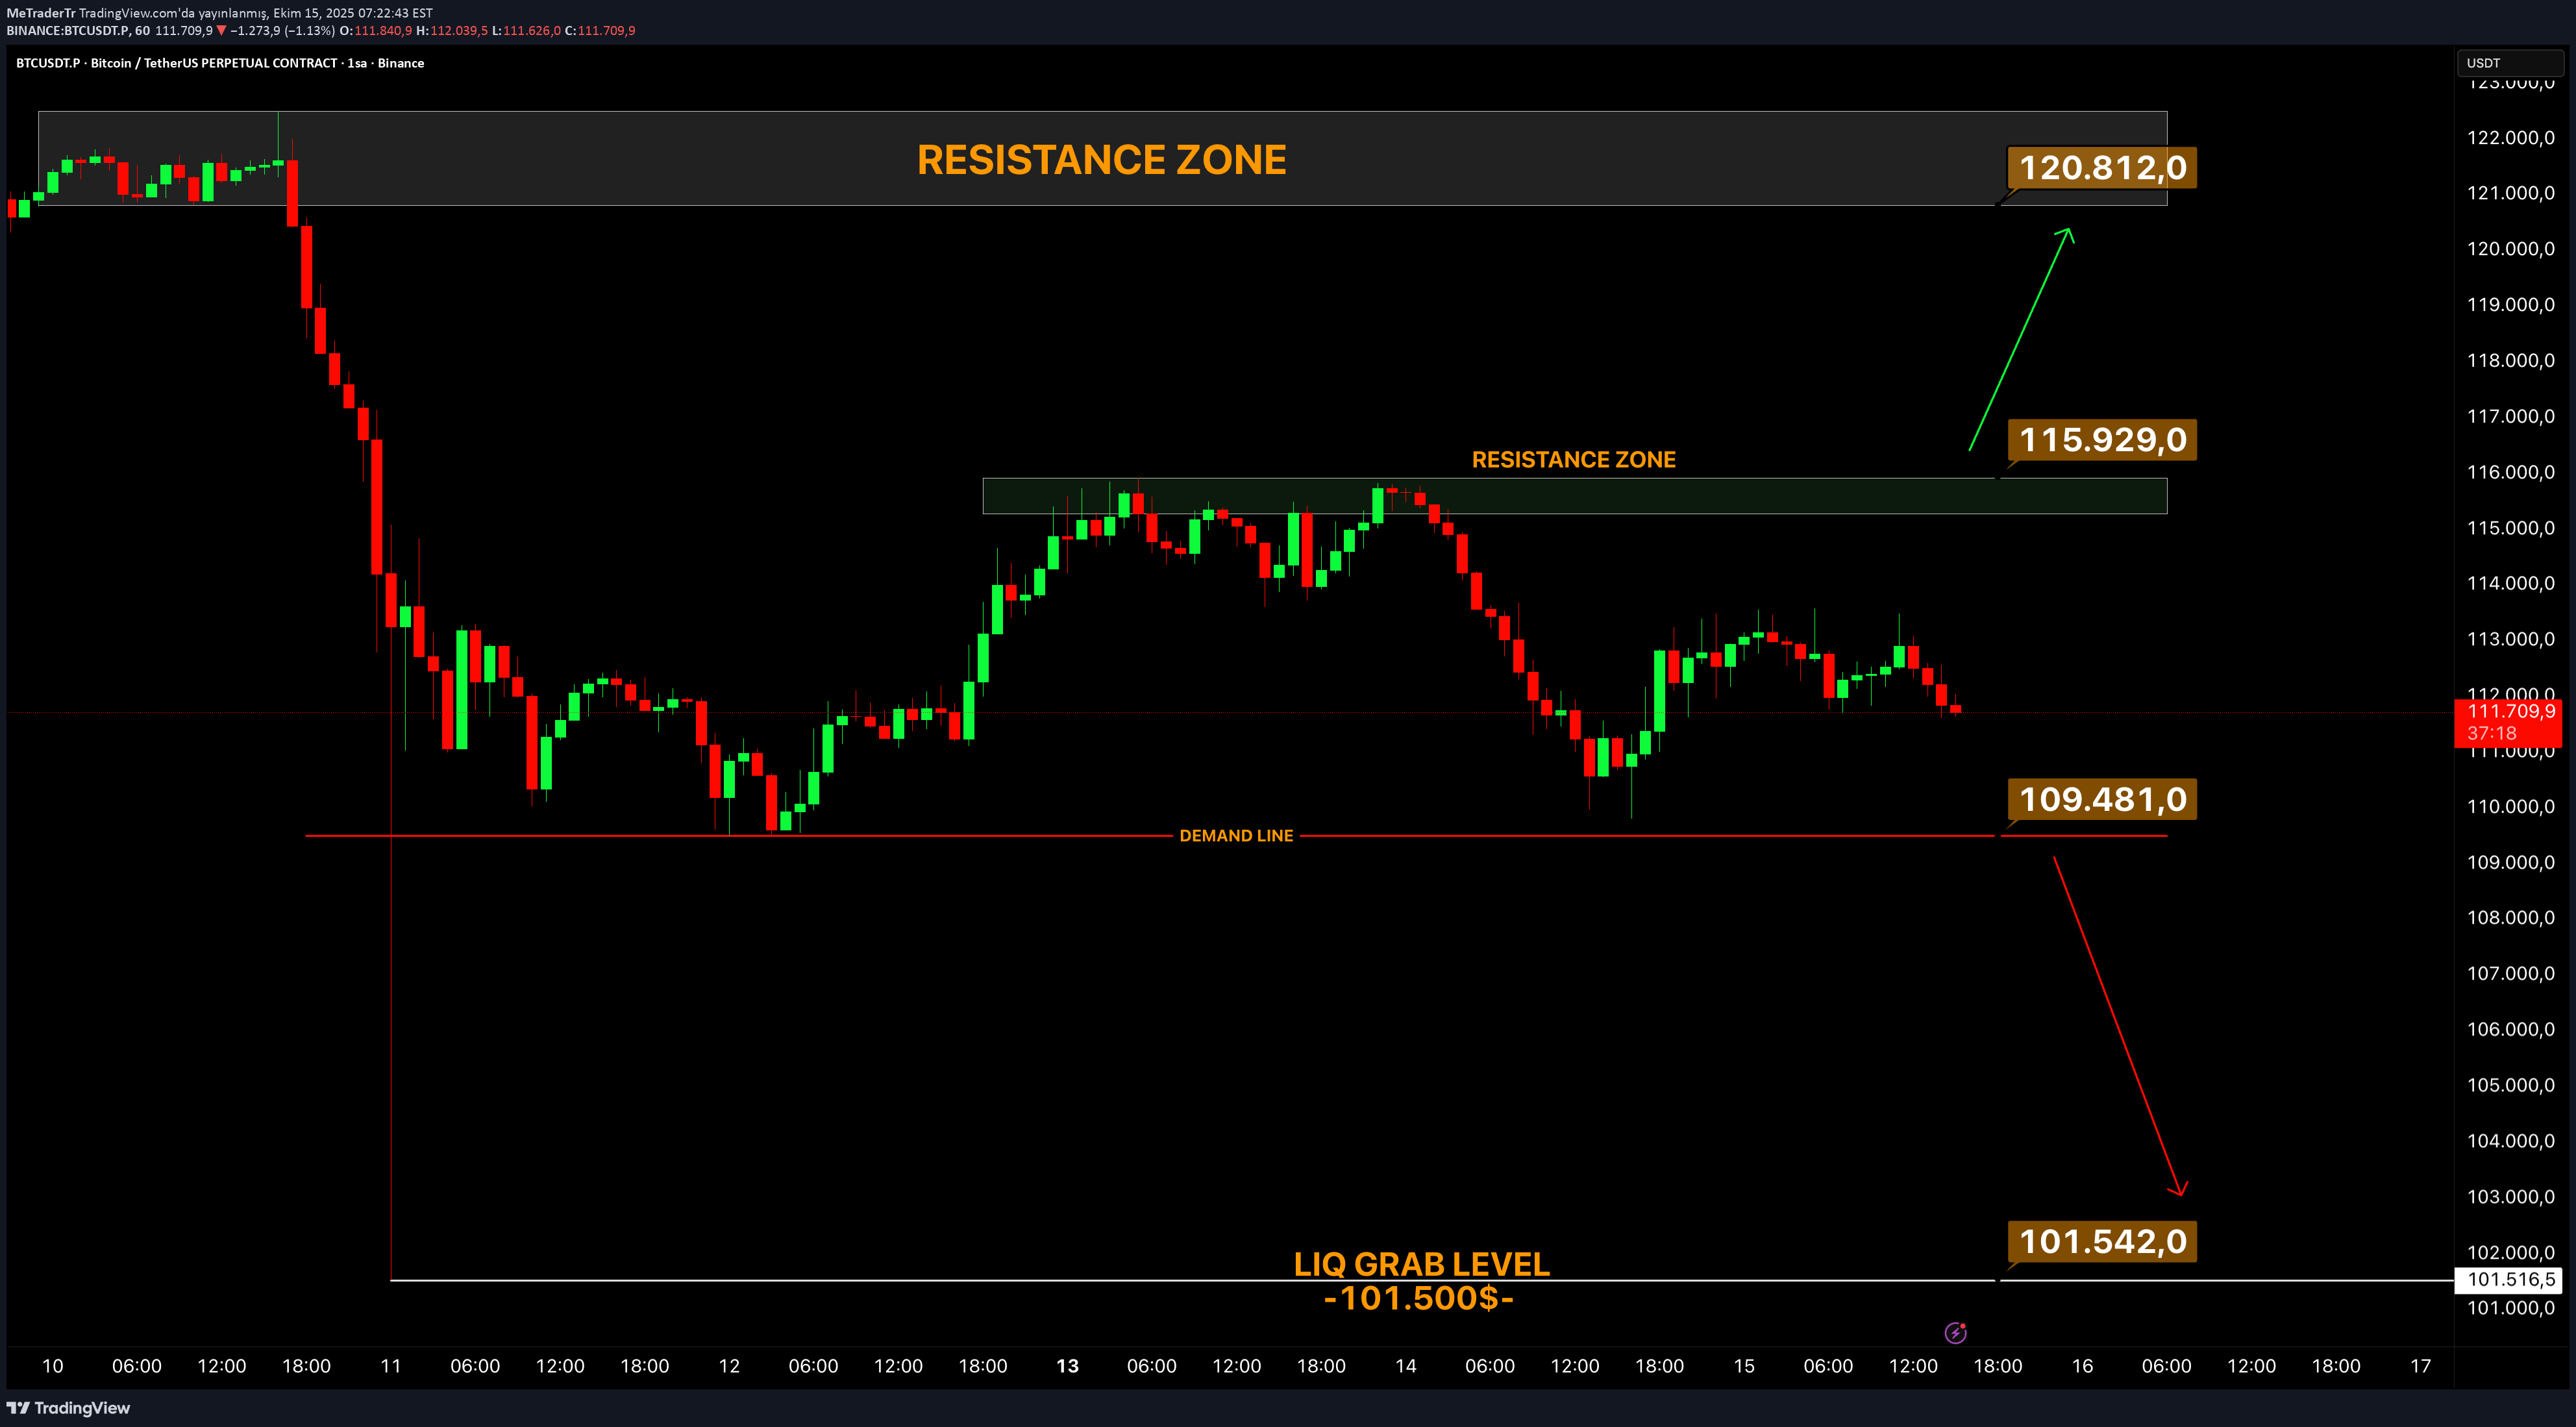Click the MeTraderTr author name
This screenshot has height=1427, width=2576.
40,13
